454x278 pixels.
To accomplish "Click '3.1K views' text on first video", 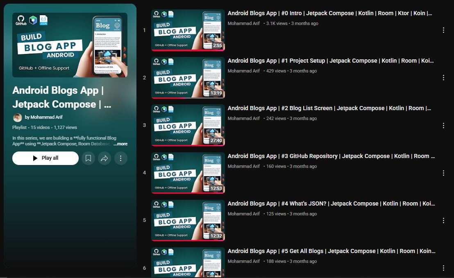I will click(x=277, y=23).
